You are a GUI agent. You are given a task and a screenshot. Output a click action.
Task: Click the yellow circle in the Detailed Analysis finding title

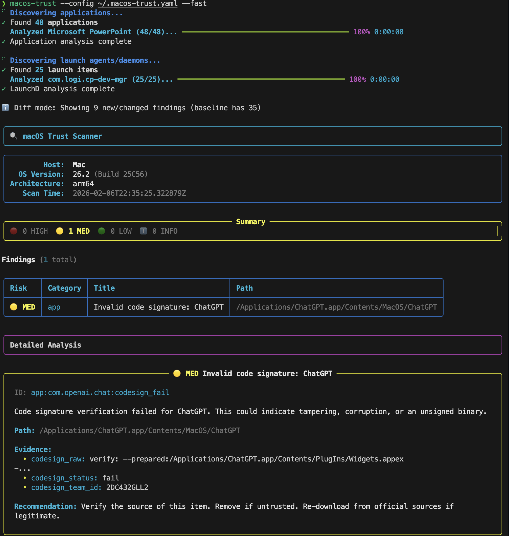pos(177,373)
